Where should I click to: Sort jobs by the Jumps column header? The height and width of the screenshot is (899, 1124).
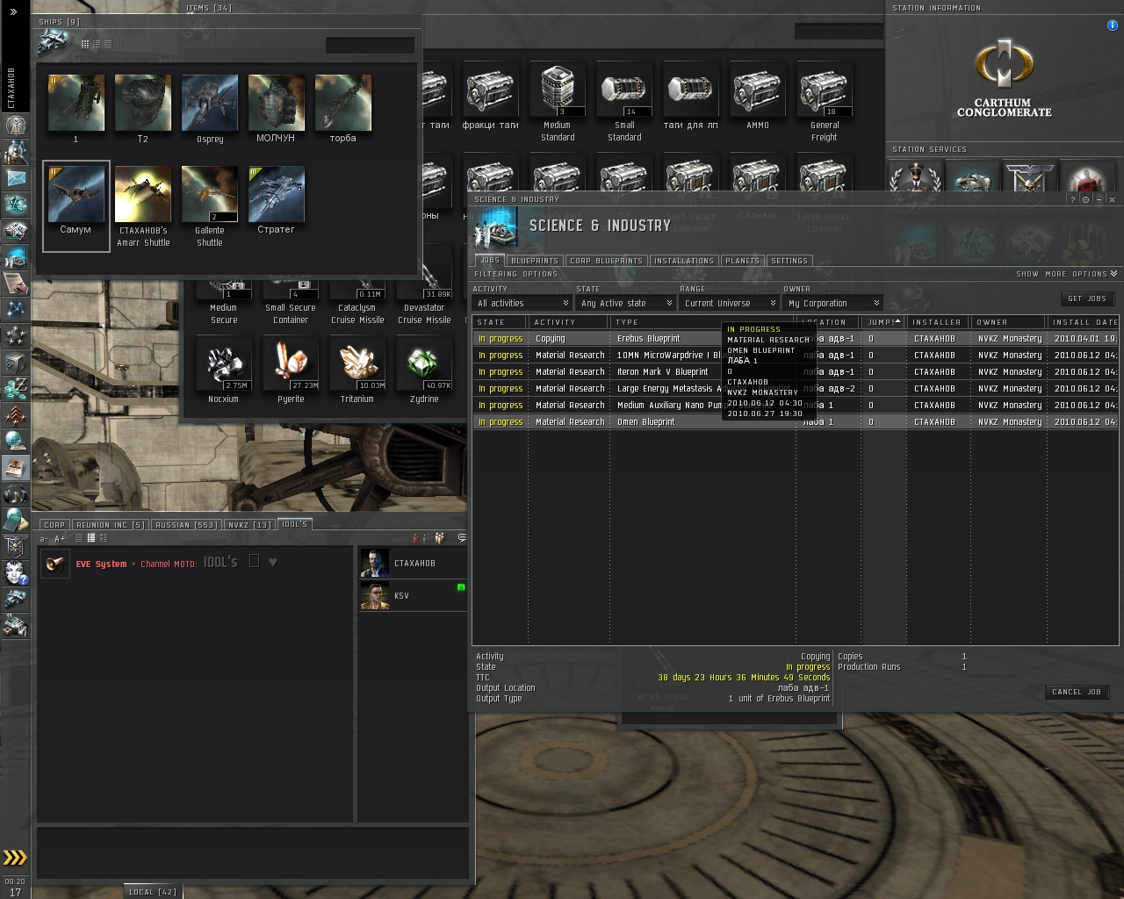882,322
